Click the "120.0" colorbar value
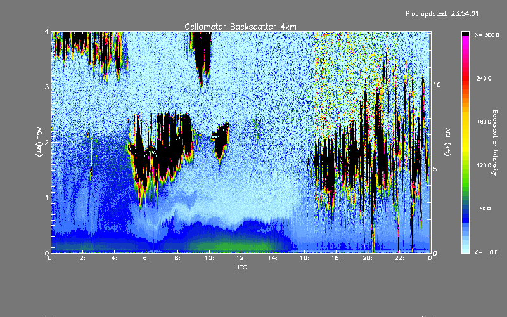This screenshot has width=507, height=317. click(x=484, y=165)
